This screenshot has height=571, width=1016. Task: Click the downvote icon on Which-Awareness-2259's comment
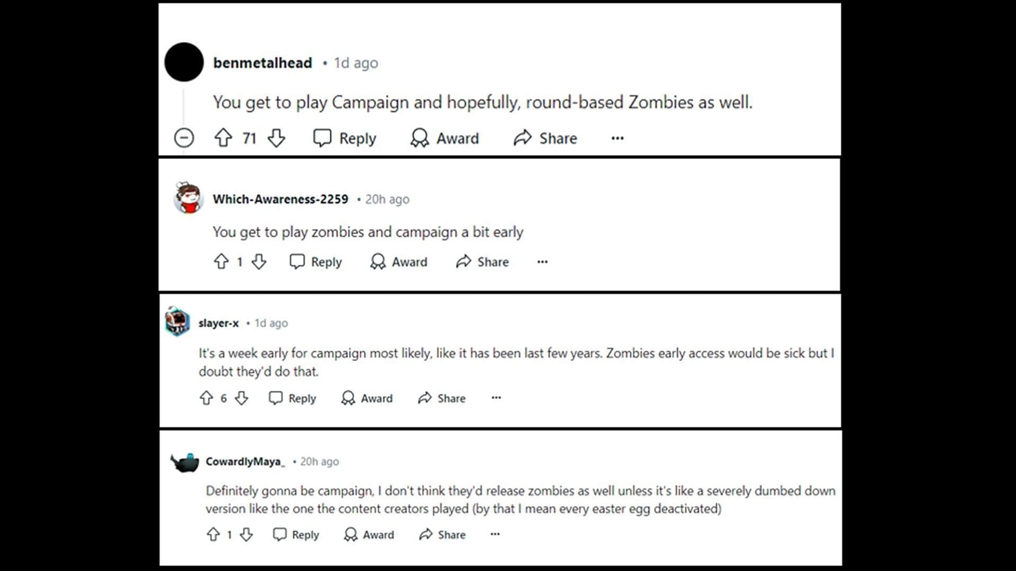(258, 262)
